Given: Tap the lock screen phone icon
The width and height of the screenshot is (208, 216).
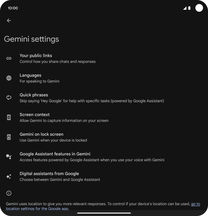Looking at the screenshot, I should (x=9, y=137).
